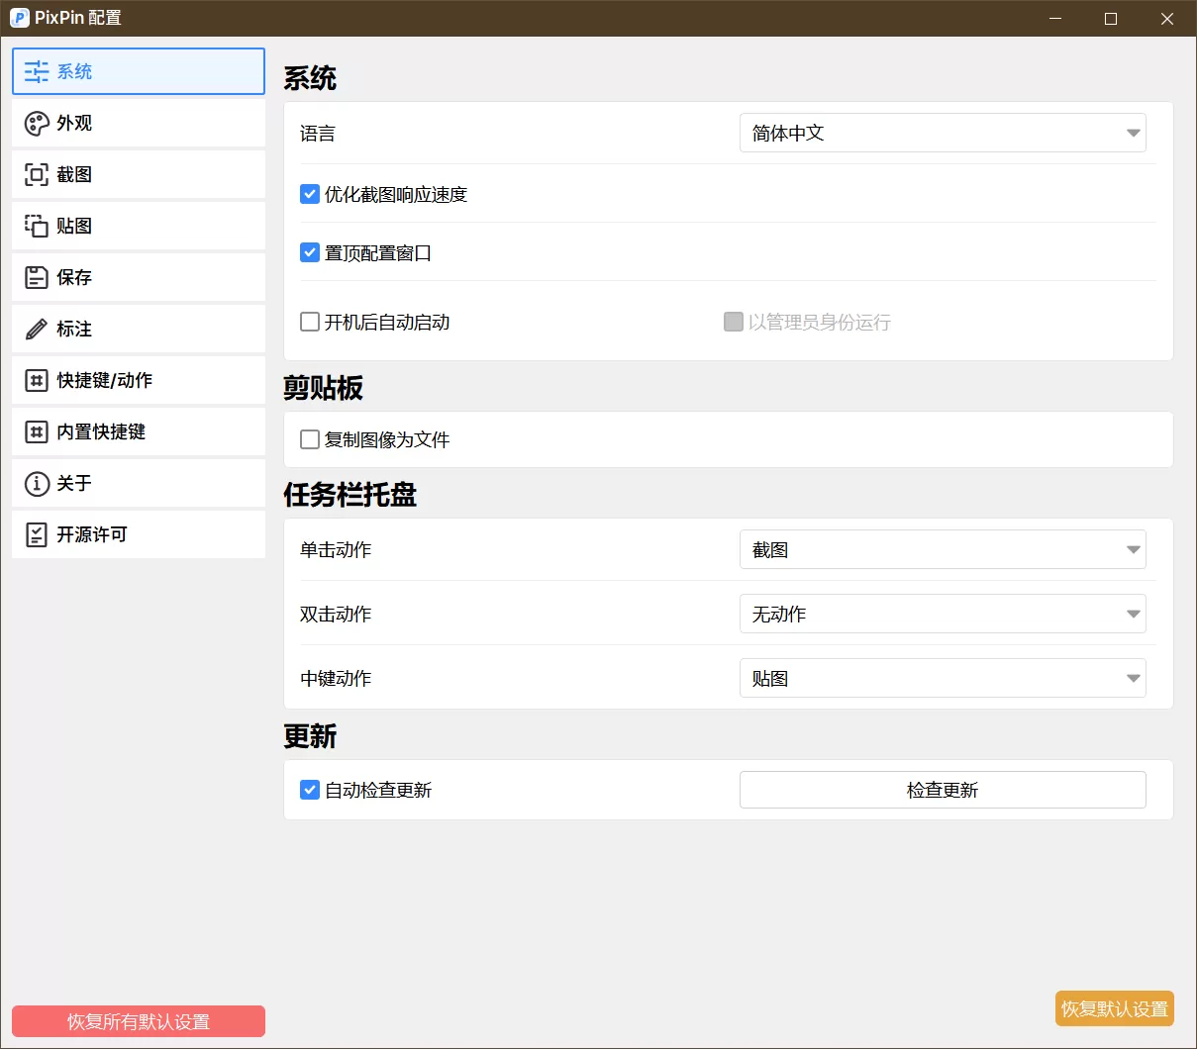The width and height of the screenshot is (1197, 1049).
Task: Open the 语言 language dropdown
Action: pyautogui.click(x=942, y=133)
